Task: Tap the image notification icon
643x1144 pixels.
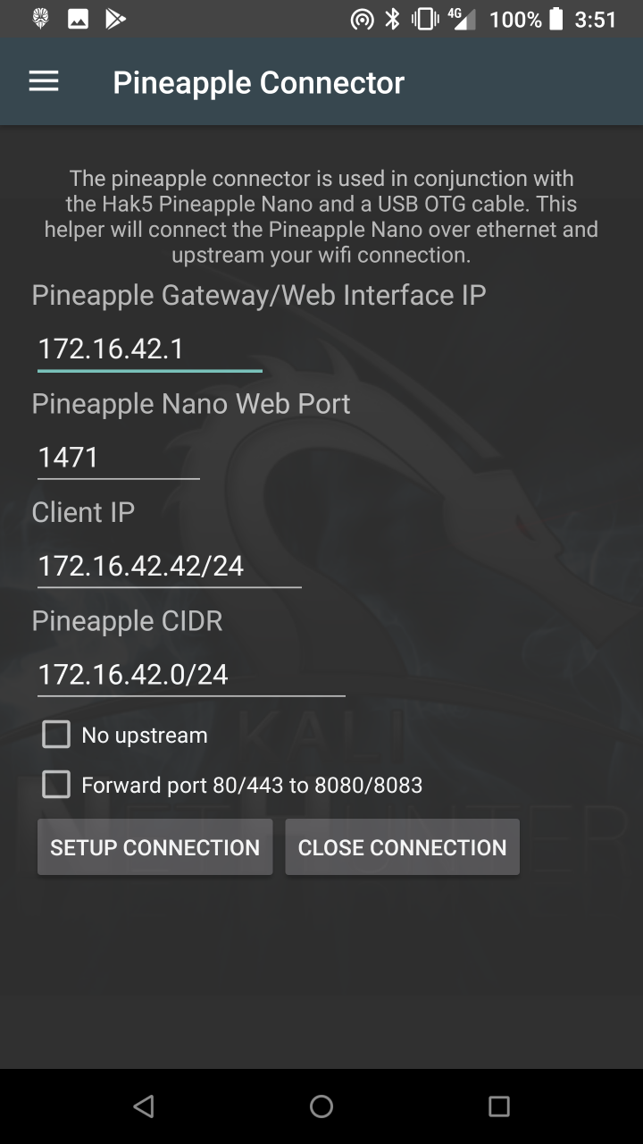Action: point(78,19)
